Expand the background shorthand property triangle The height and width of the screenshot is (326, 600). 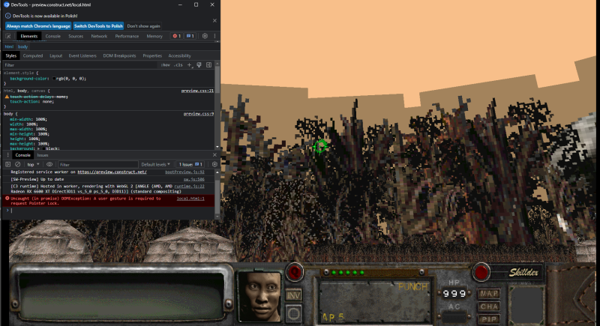click(39, 148)
